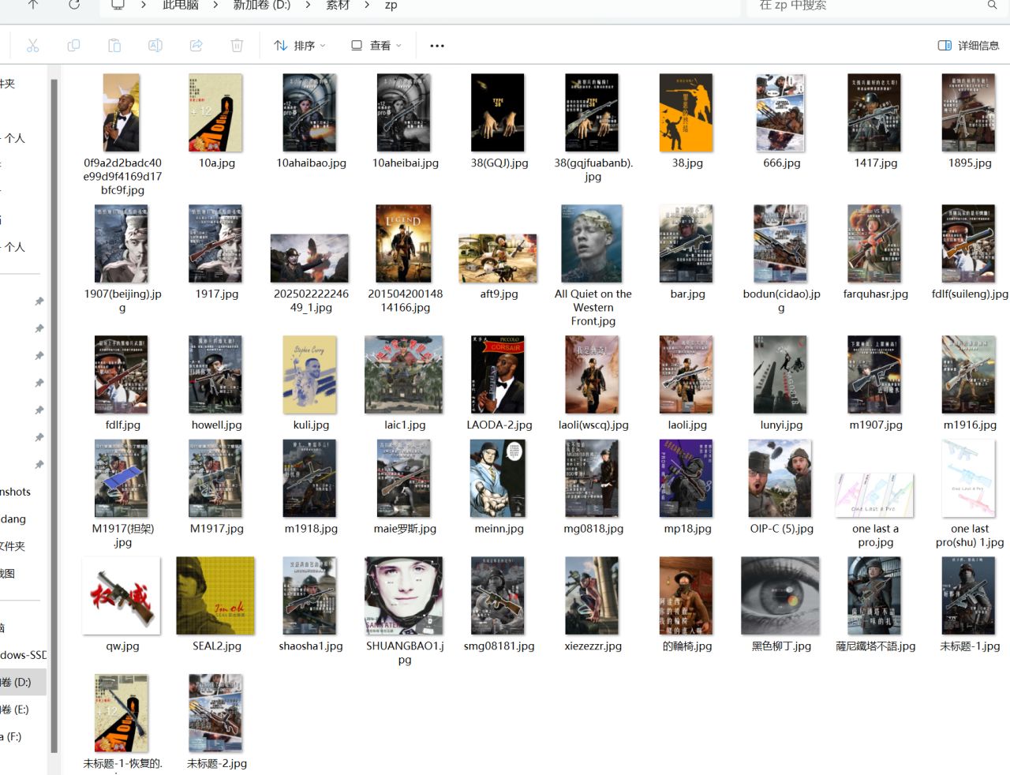Click the search magnifier icon

(992, 5)
